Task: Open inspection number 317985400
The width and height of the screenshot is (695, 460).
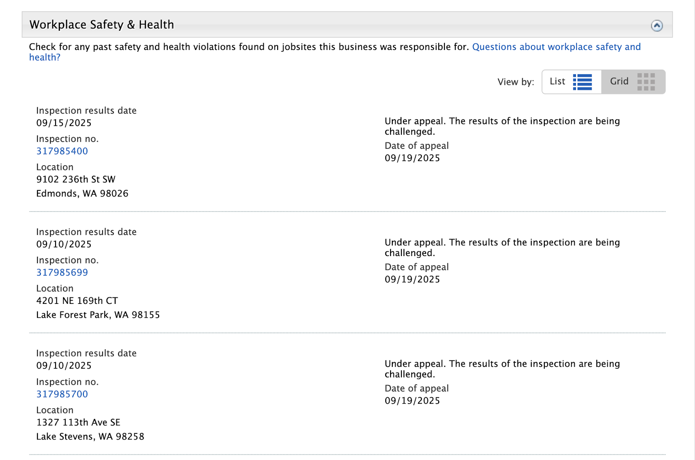Action: 62,151
